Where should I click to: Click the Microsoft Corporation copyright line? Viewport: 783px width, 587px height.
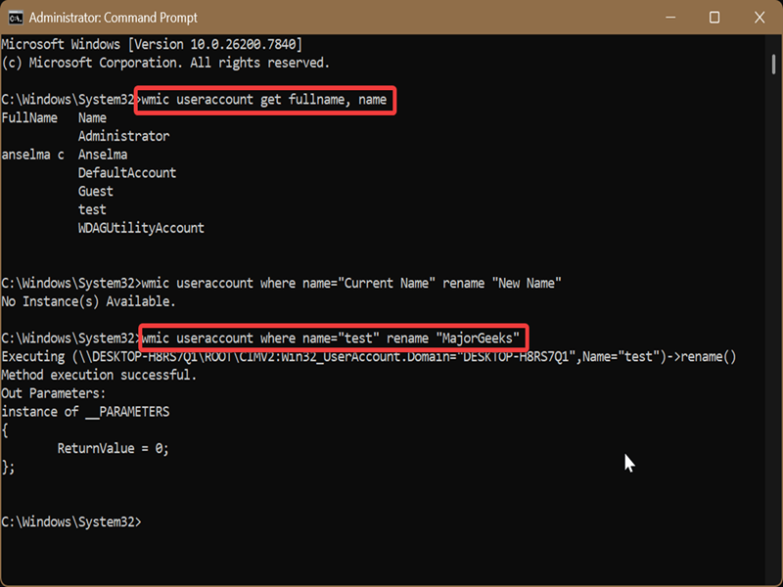(x=165, y=63)
